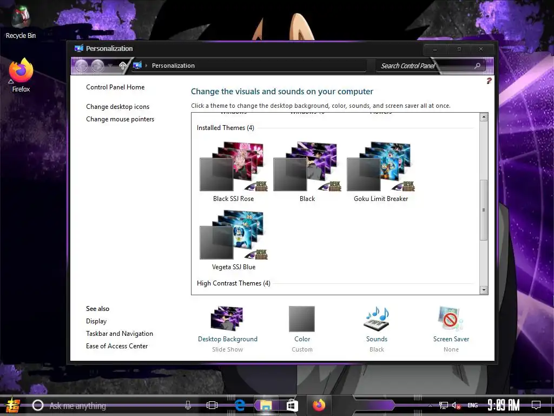Open the Display link under See also
Viewport: 554px width, 416px height.
coord(96,321)
